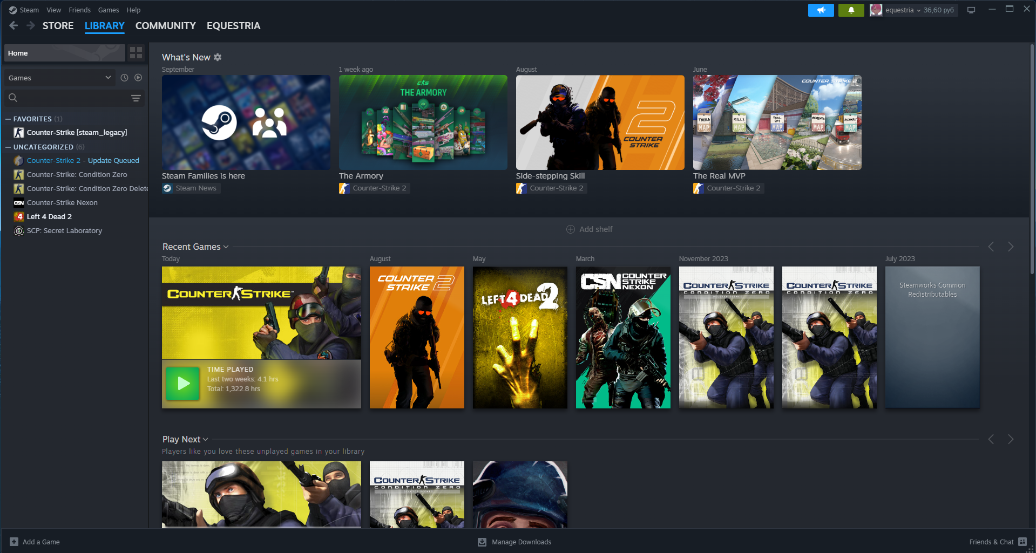Open the Friends menu

click(x=79, y=10)
